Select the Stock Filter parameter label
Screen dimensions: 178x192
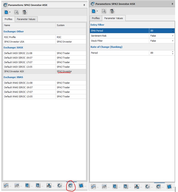[97, 41]
